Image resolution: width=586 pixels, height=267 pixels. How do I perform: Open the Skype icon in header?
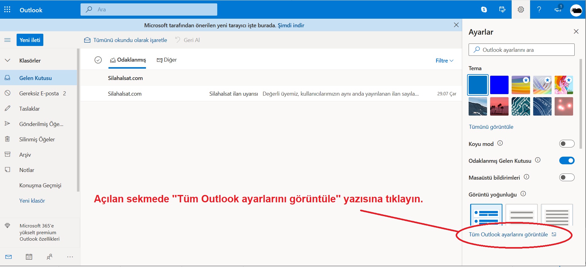point(484,10)
